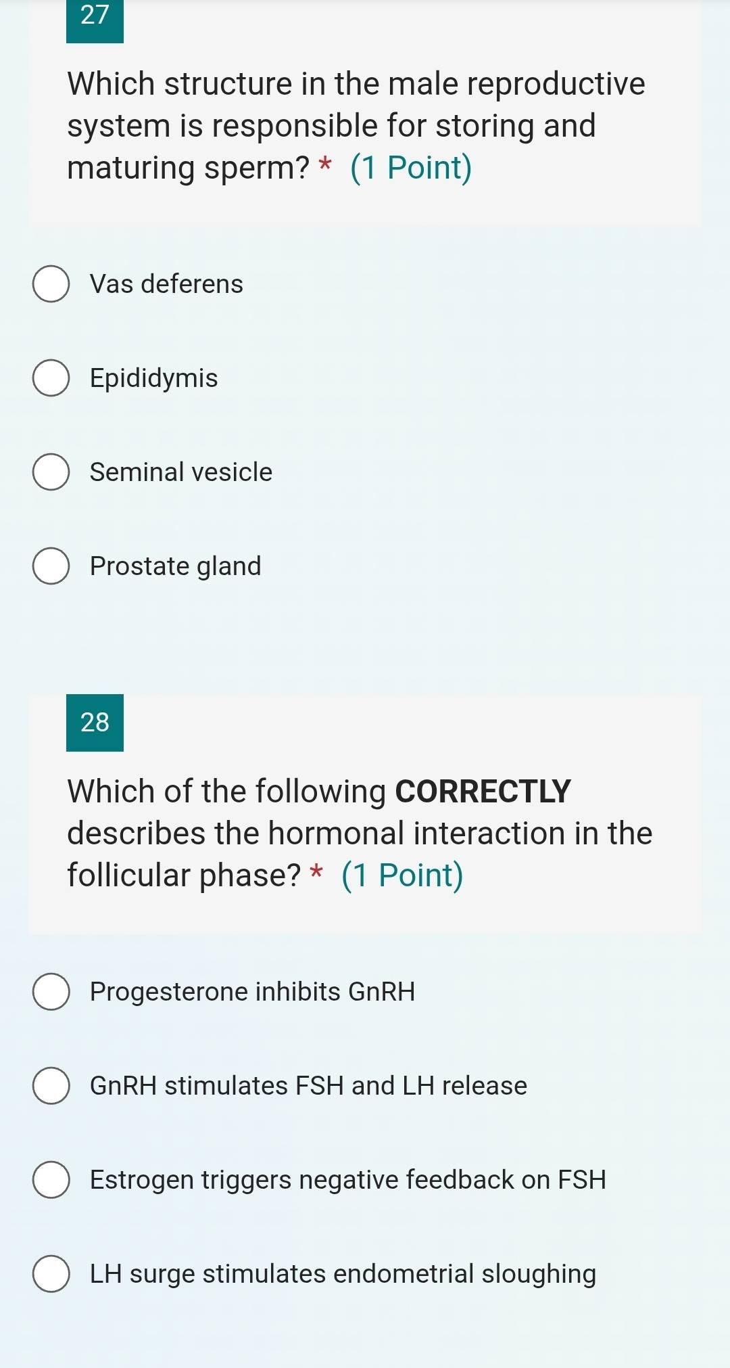Screen dimensions: 730x1368
Task: Choose the Seminal vesicle option
Action: click(51, 472)
